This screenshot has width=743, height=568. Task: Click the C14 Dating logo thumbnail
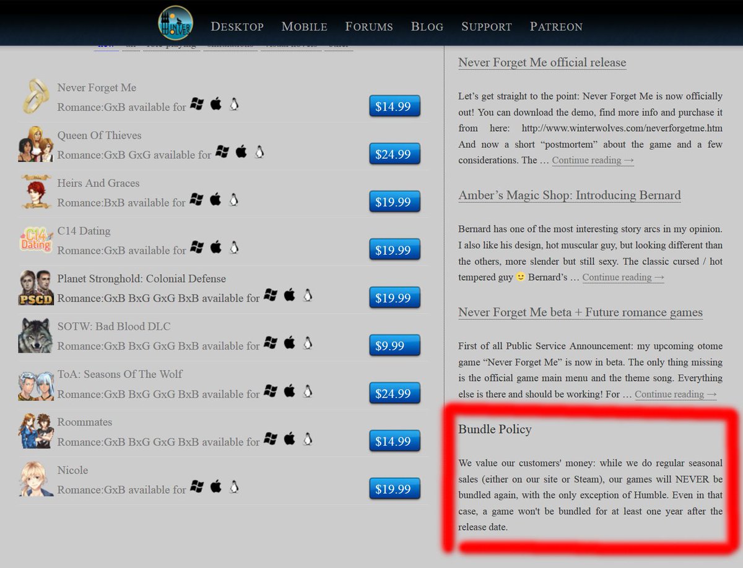pos(35,240)
